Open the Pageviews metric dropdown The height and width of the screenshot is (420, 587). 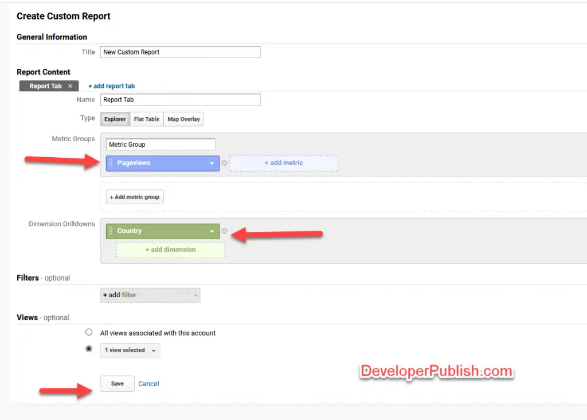point(212,164)
